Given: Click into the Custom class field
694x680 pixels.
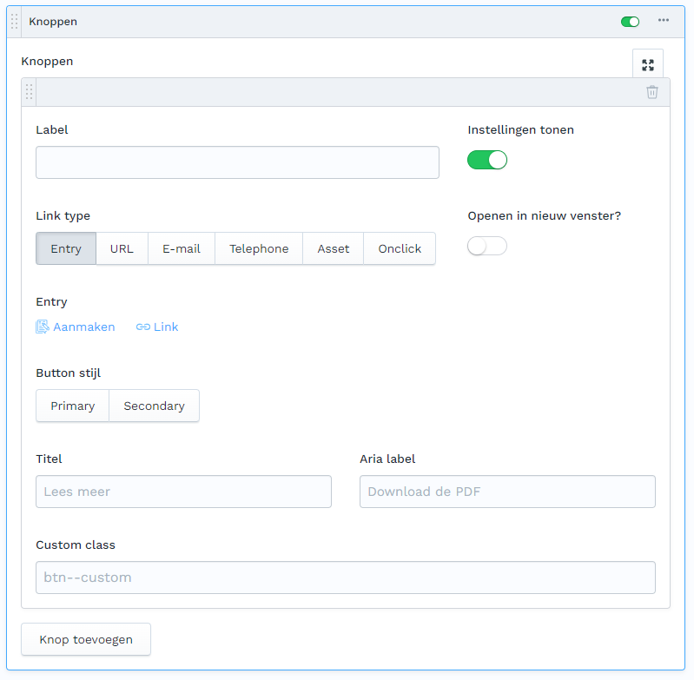Looking at the screenshot, I should tap(345, 578).
